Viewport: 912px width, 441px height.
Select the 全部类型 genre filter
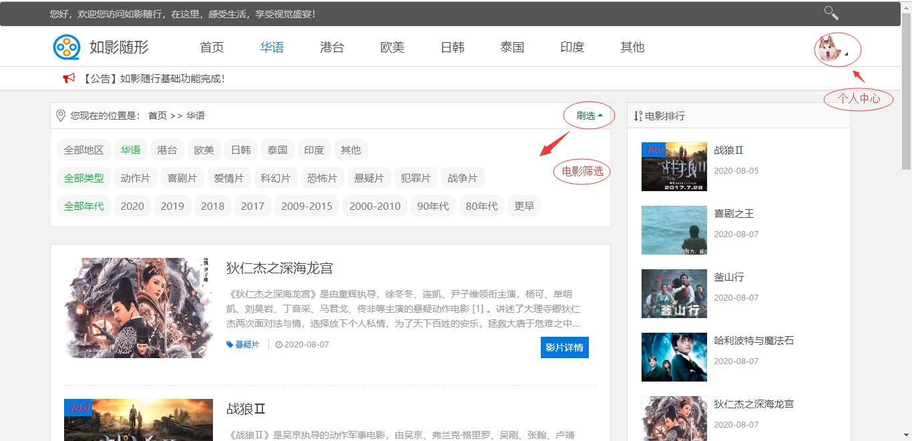84,178
